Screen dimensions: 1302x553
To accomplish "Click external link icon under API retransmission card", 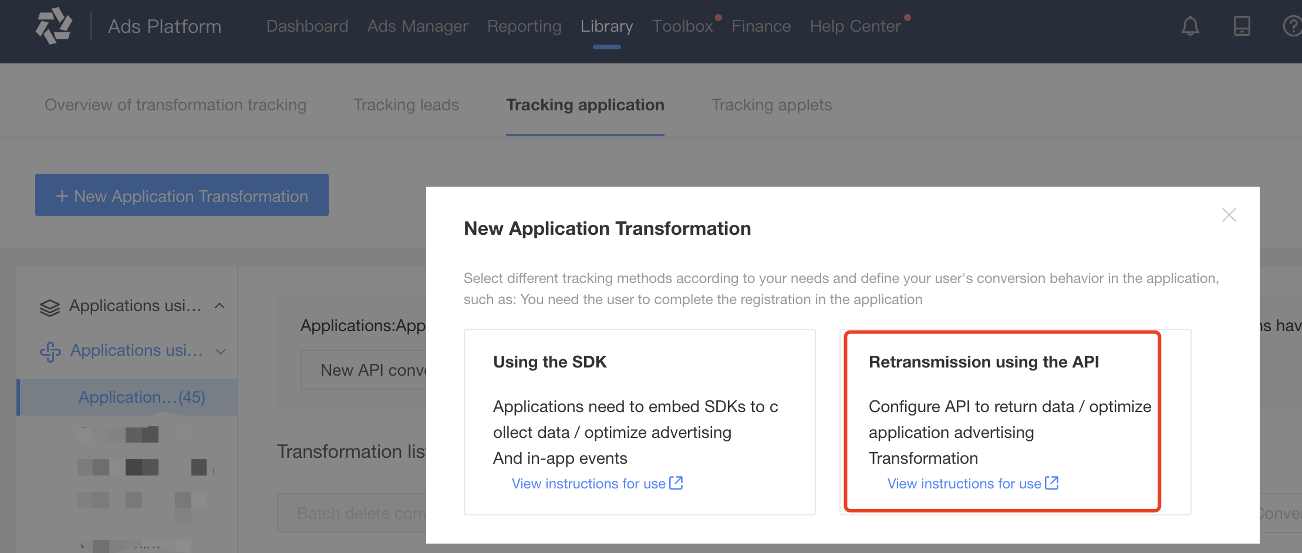I will tap(1052, 483).
